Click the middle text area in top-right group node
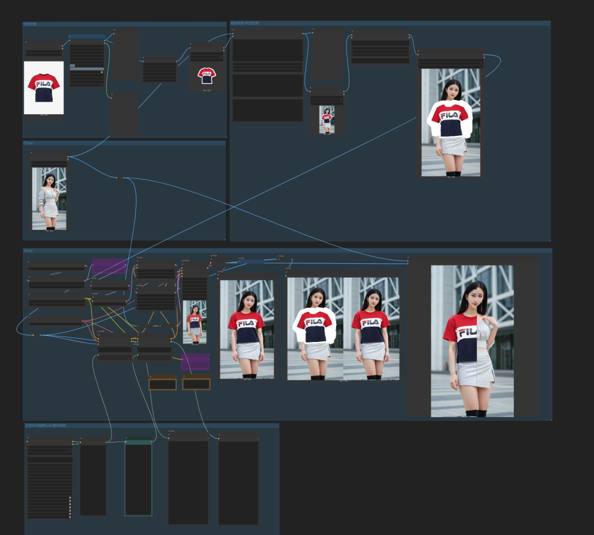 [268, 86]
